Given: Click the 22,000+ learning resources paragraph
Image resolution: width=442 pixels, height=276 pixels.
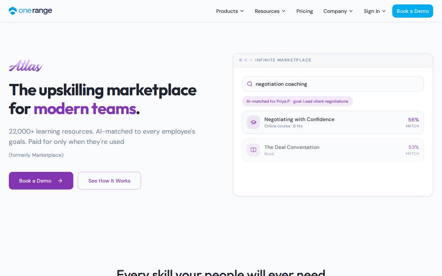Looking at the screenshot, I should tap(102, 137).
